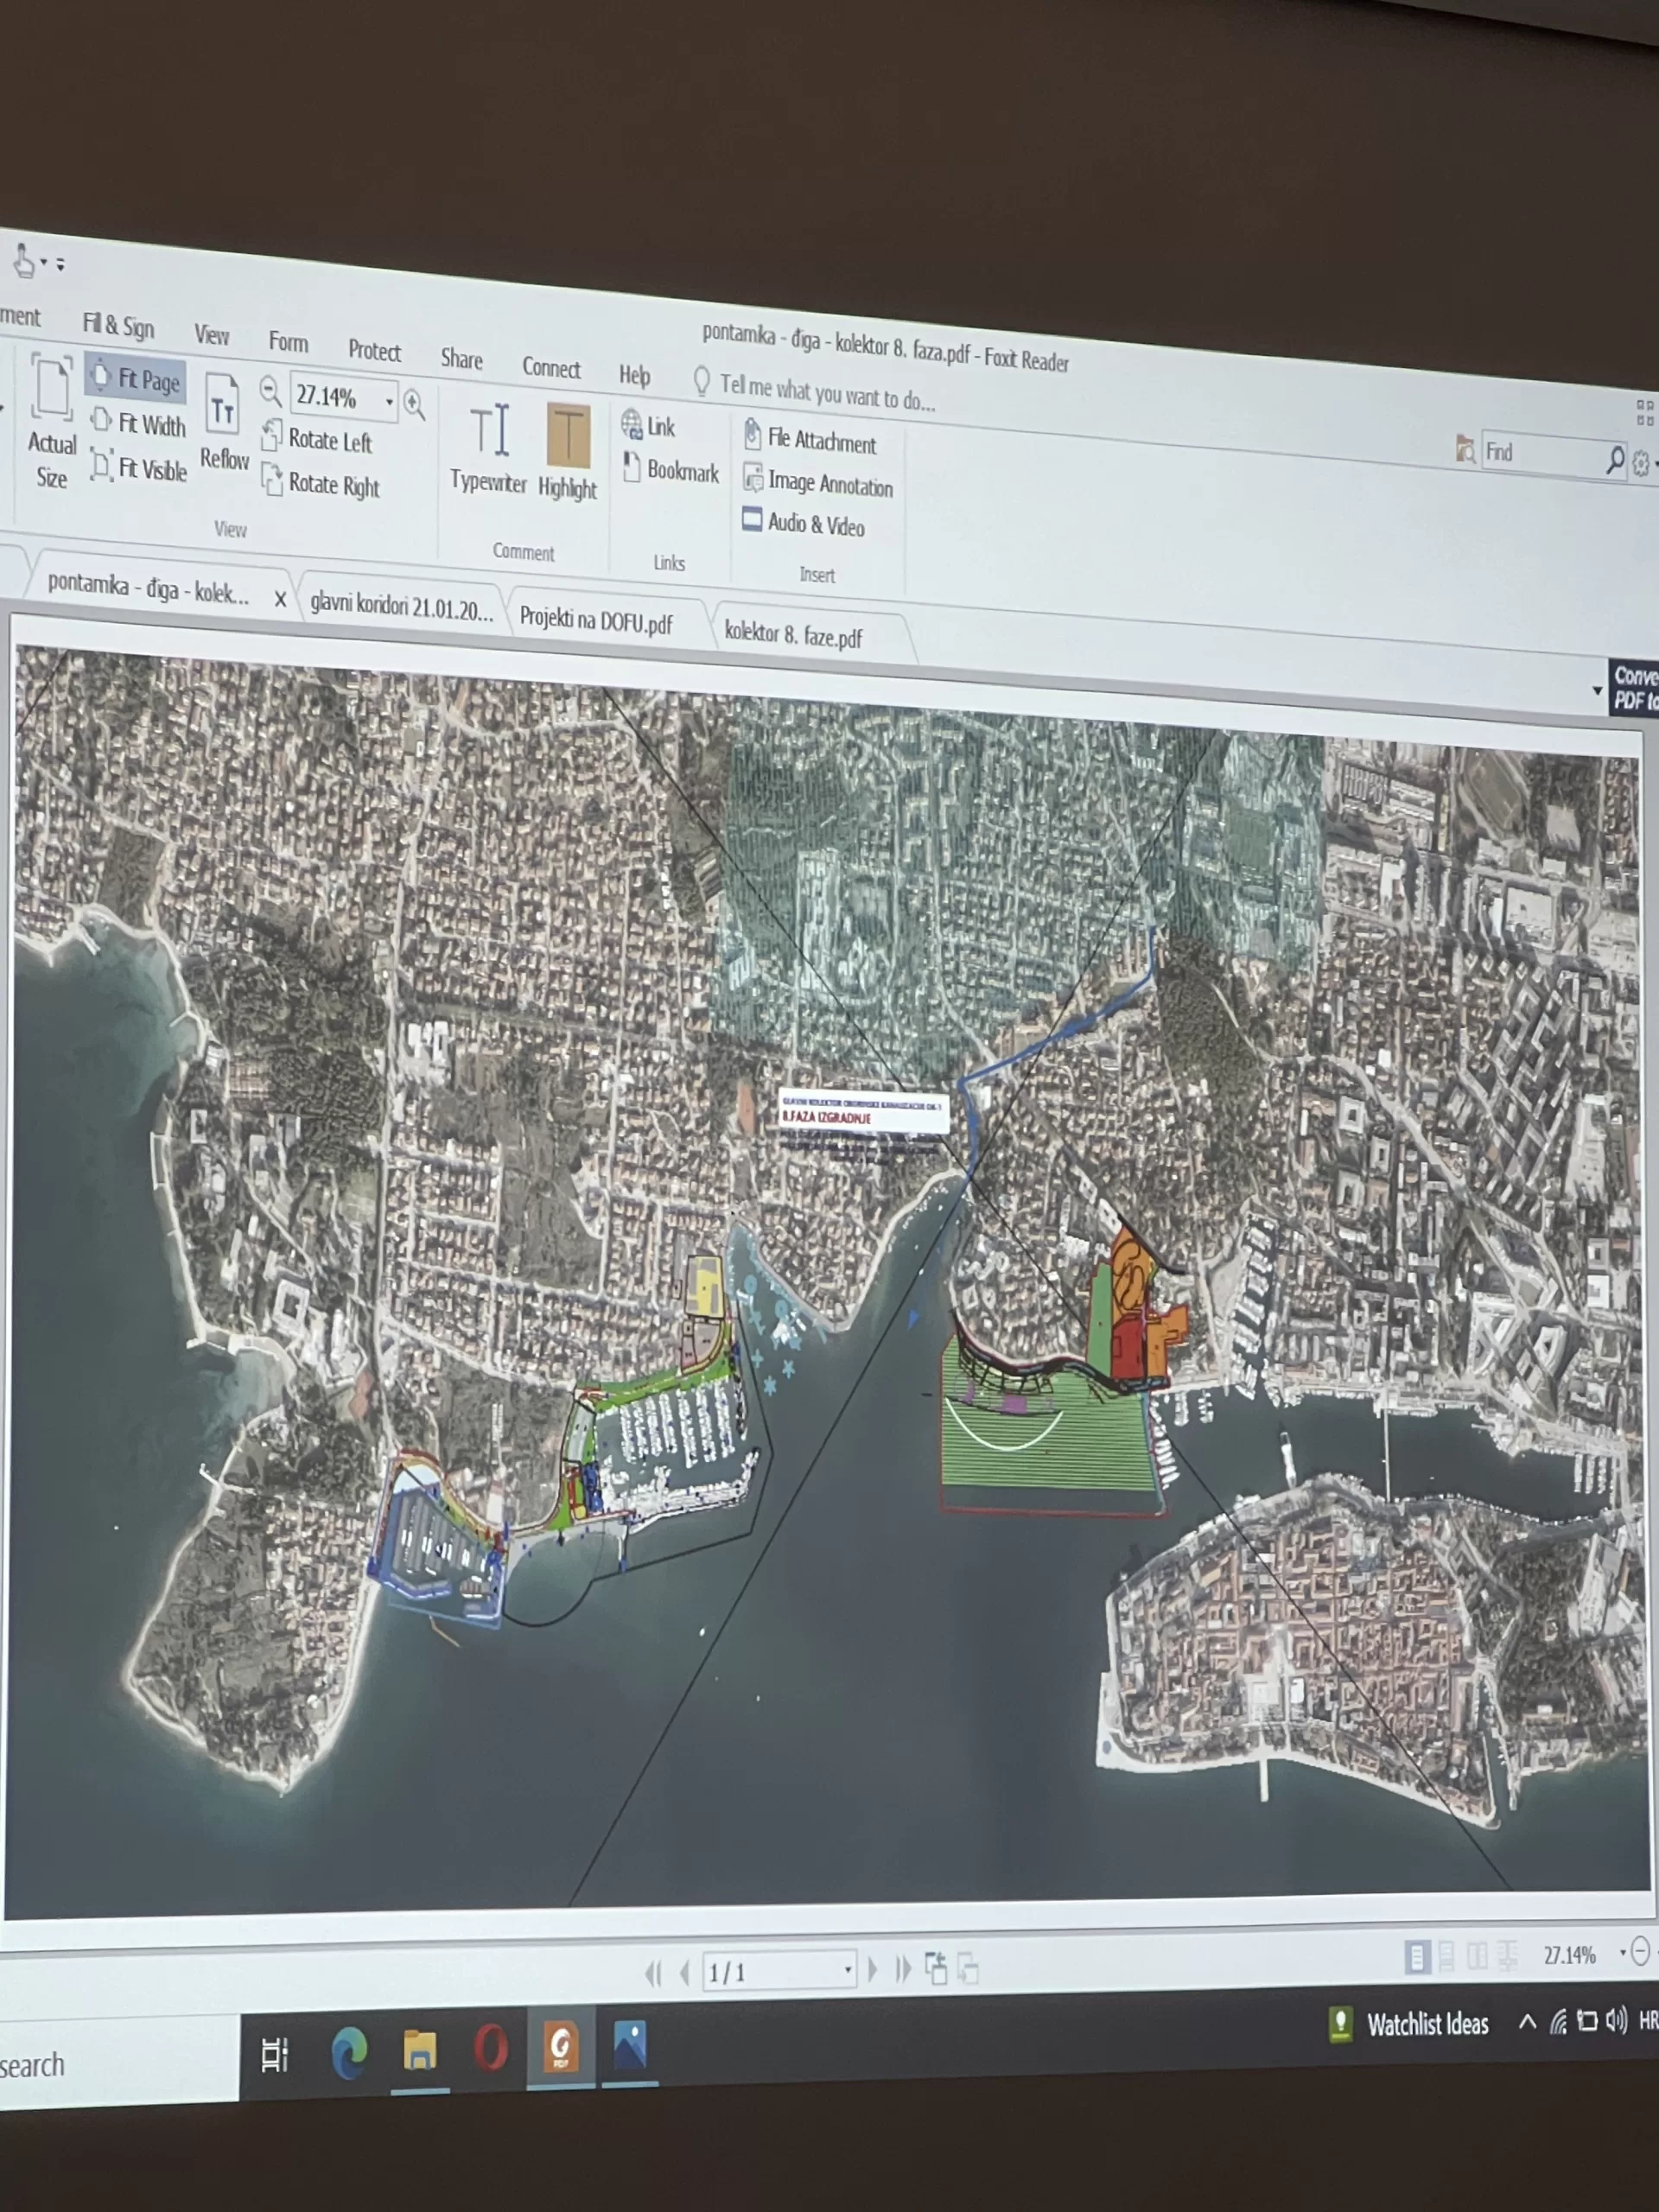Toggle Fit Visible view mode
This screenshot has width=1659, height=2212.
click(x=138, y=467)
